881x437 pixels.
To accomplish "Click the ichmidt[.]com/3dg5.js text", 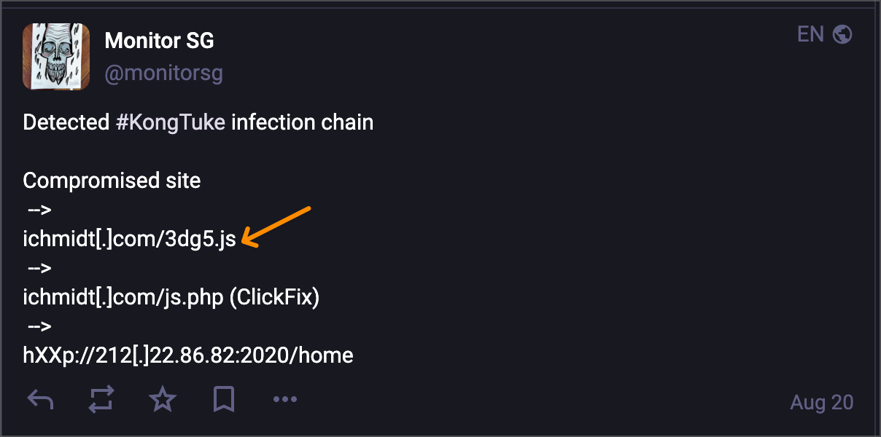I will pos(130,239).
